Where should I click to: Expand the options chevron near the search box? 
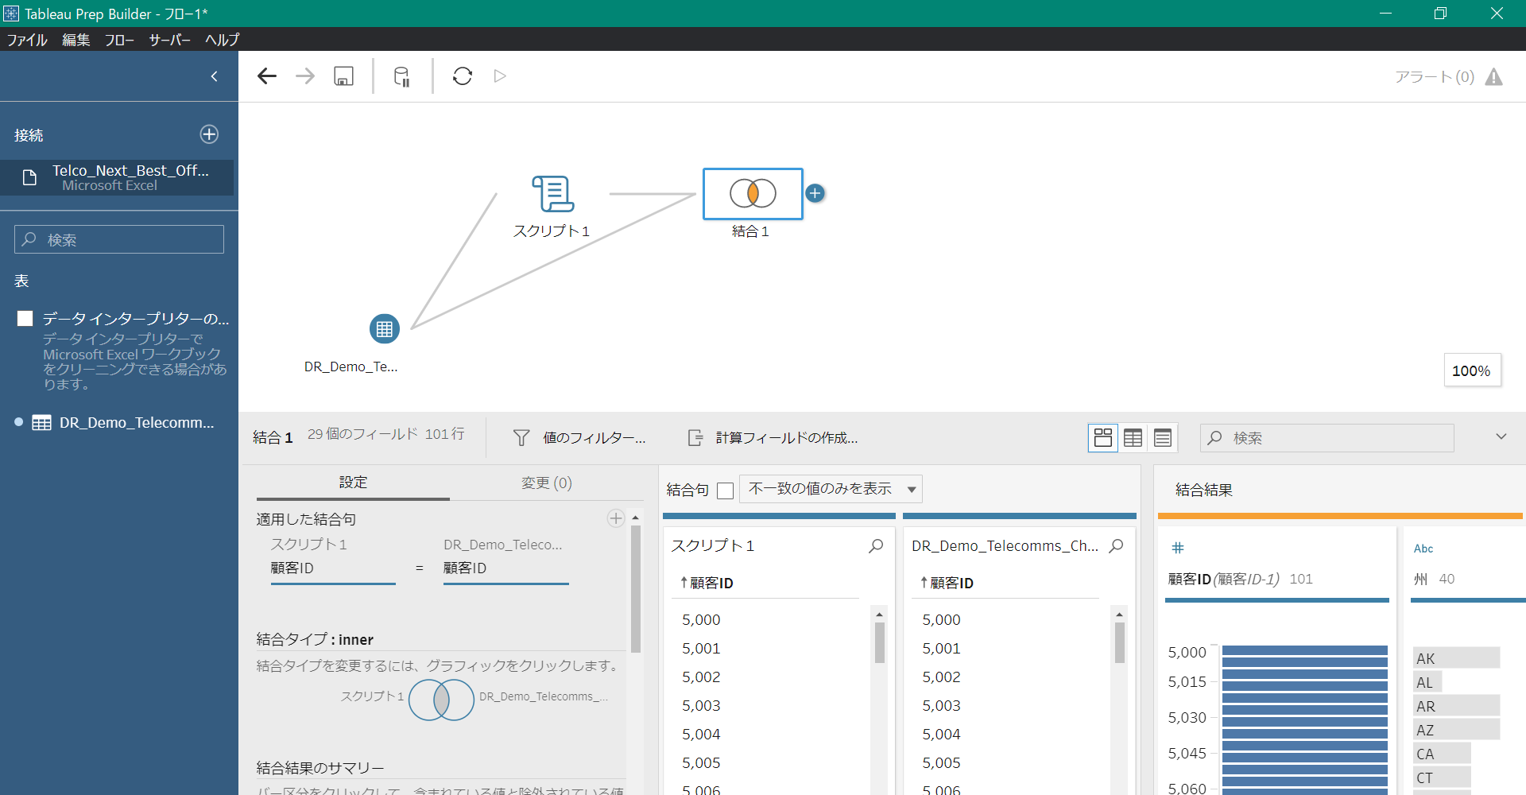(x=1501, y=436)
